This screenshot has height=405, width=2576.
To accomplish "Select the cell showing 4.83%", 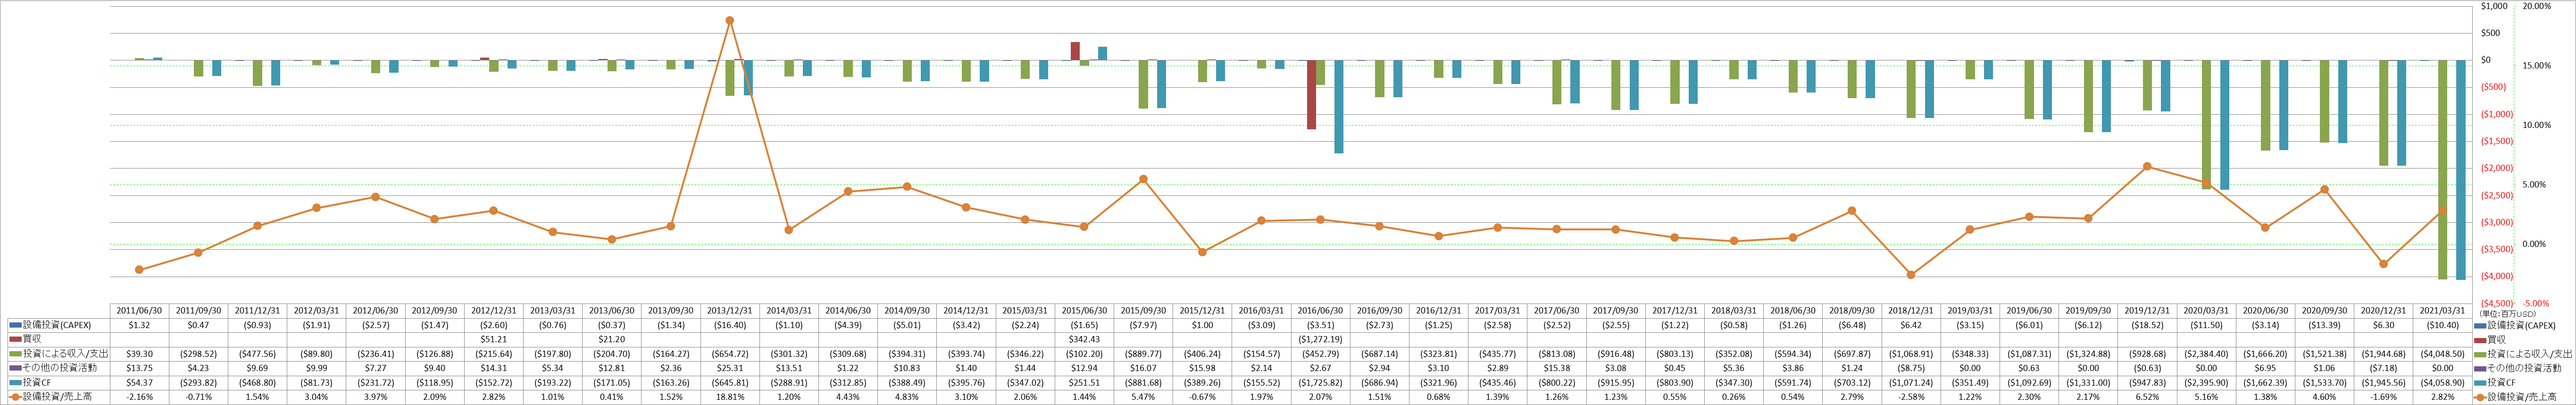I will tap(907, 397).
